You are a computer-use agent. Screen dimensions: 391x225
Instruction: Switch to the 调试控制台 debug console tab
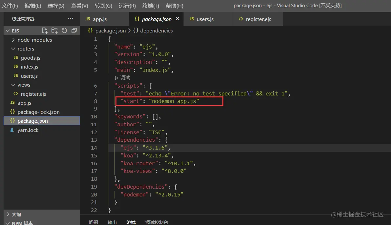click(x=157, y=222)
